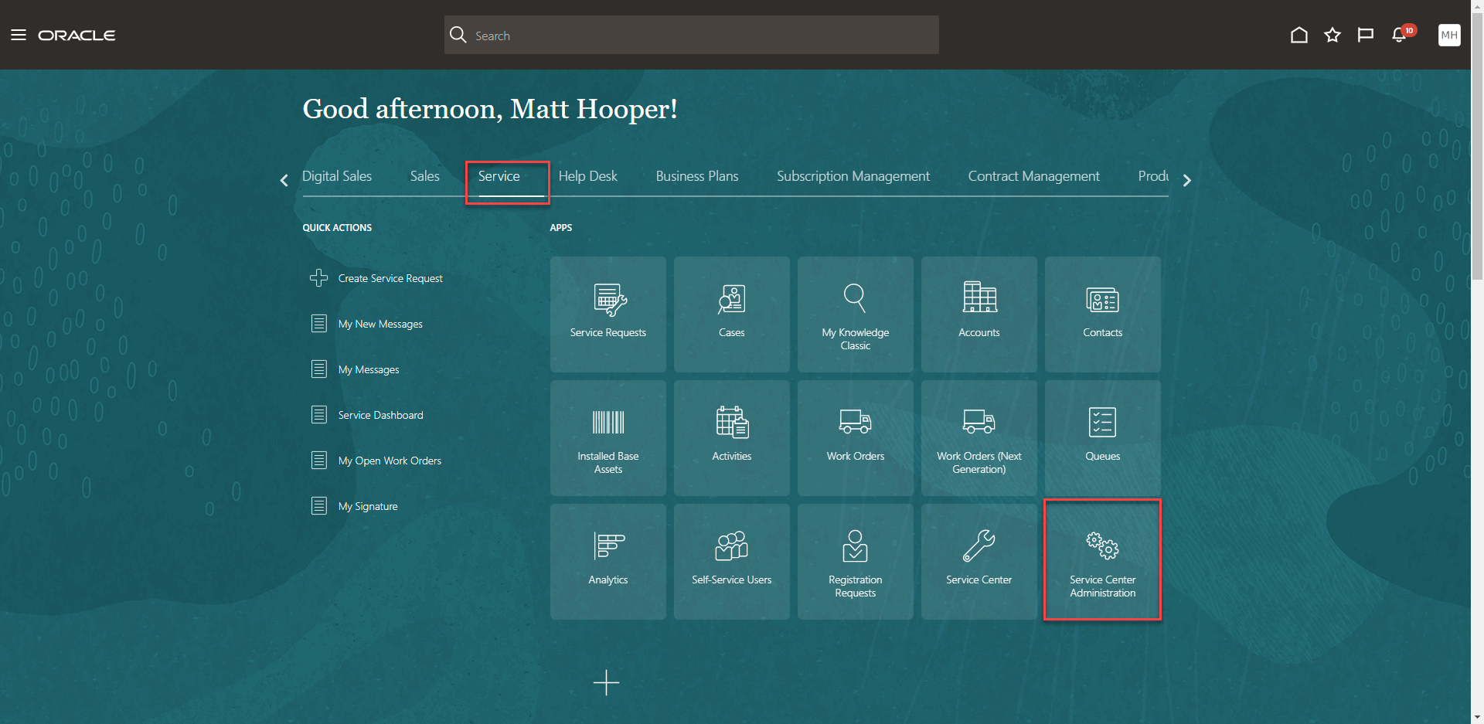Click the plus icon below the apps
The image size is (1484, 724).
(607, 683)
